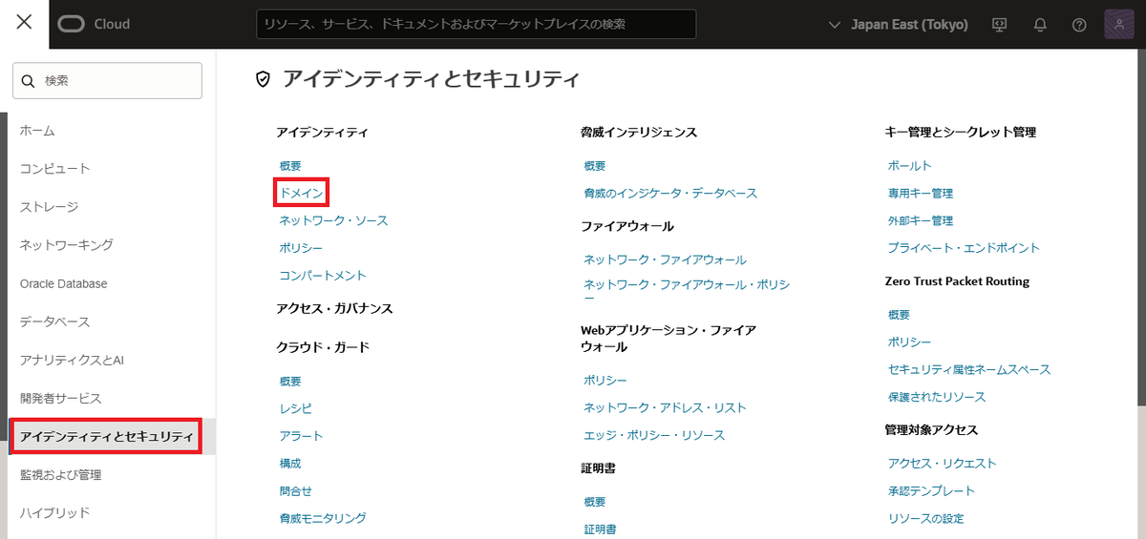Select データベース in the sidebar menu
1146x539 pixels.
(54, 321)
